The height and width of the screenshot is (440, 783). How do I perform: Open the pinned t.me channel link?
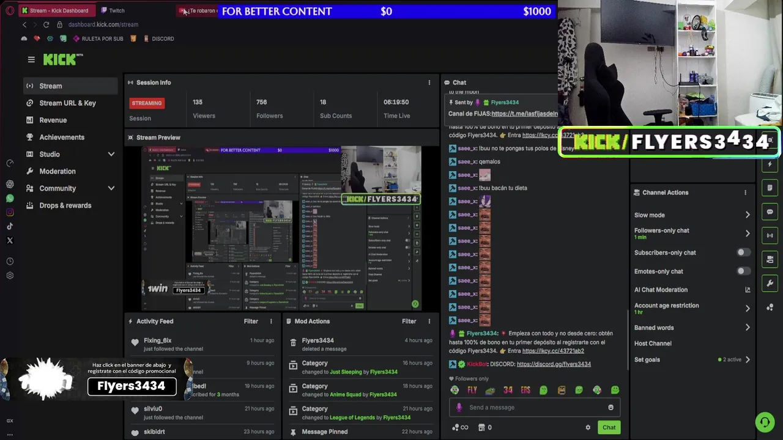(x=525, y=114)
